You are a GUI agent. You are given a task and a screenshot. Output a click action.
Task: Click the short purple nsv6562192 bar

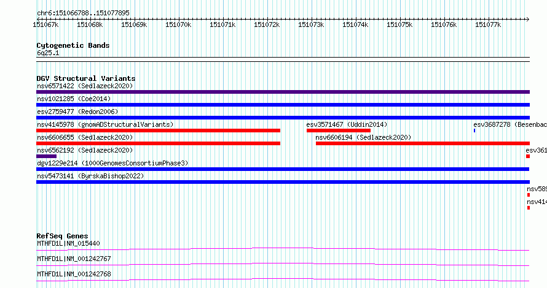(46, 156)
